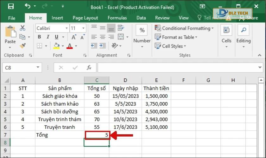This screenshot has width=266, height=158.
Task: Click Ribbon Display Options icon
Action: pyautogui.click(x=202, y=6)
